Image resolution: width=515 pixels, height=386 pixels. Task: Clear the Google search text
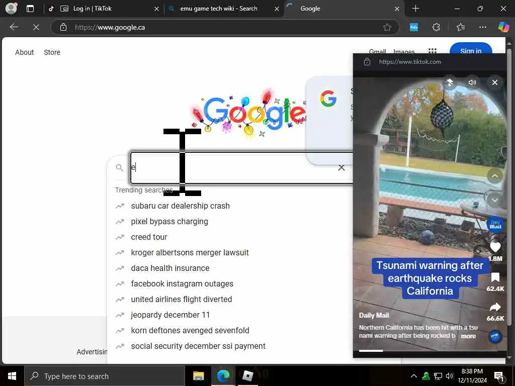(x=341, y=168)
